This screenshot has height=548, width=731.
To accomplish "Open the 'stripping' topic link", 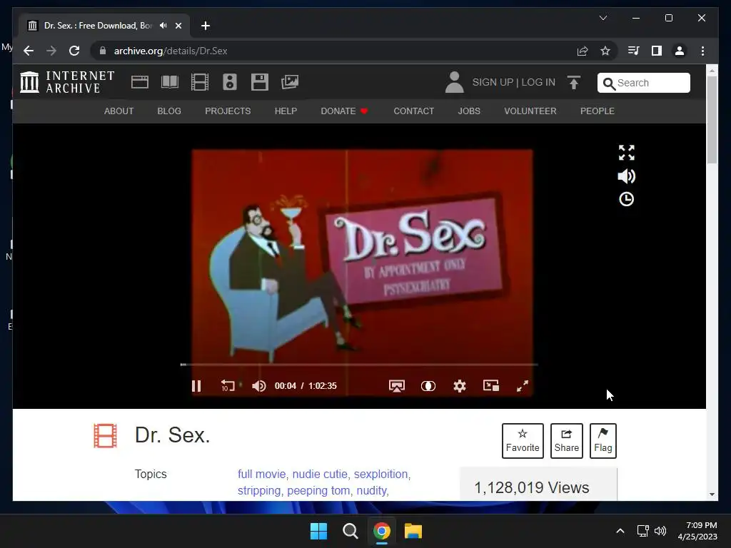I will [259, 491].
